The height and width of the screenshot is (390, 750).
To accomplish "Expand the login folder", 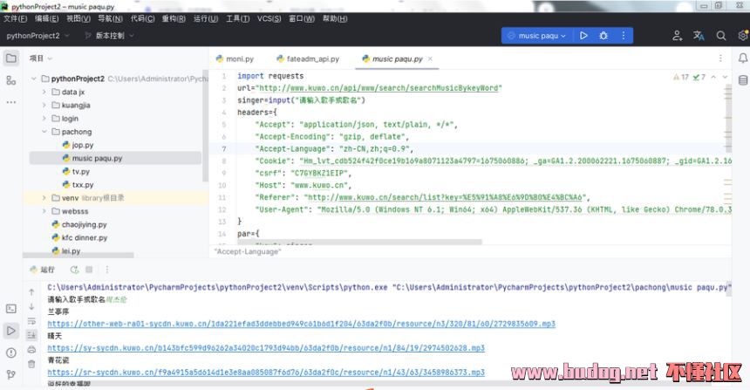I will 44,118.
